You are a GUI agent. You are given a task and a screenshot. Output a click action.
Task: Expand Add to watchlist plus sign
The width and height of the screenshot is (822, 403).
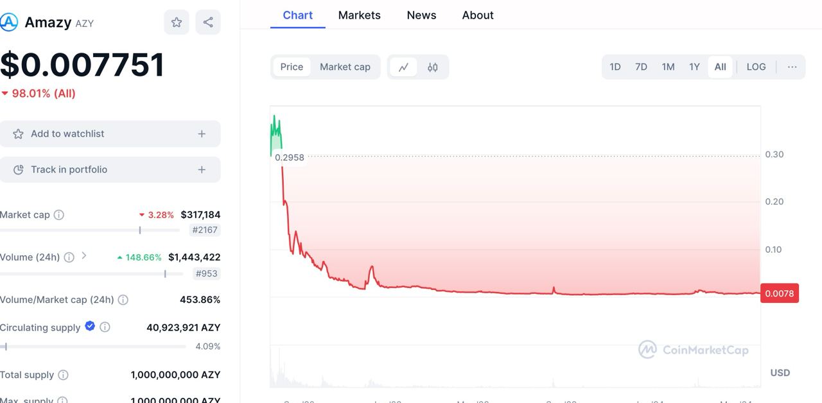pyautogui.click(x=202, y=134)
